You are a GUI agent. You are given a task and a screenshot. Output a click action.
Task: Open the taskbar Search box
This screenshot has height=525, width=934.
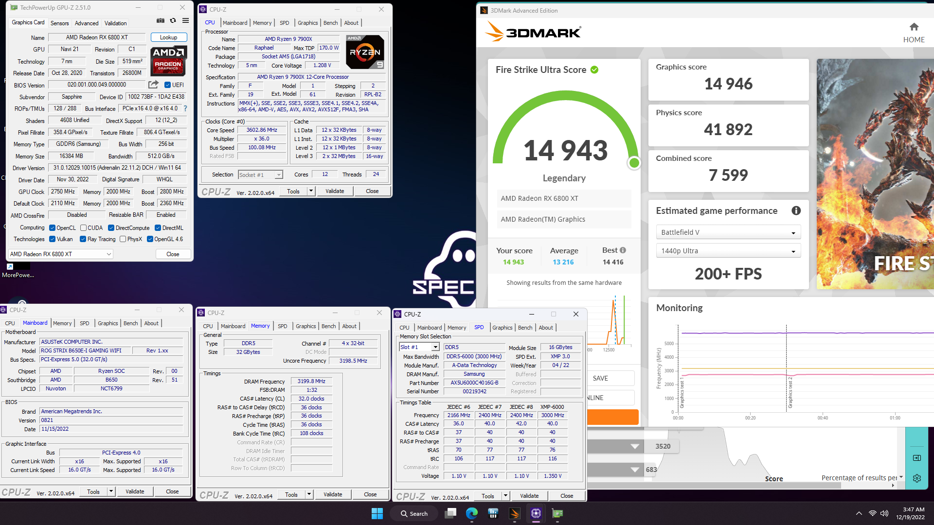pos(415,513)
